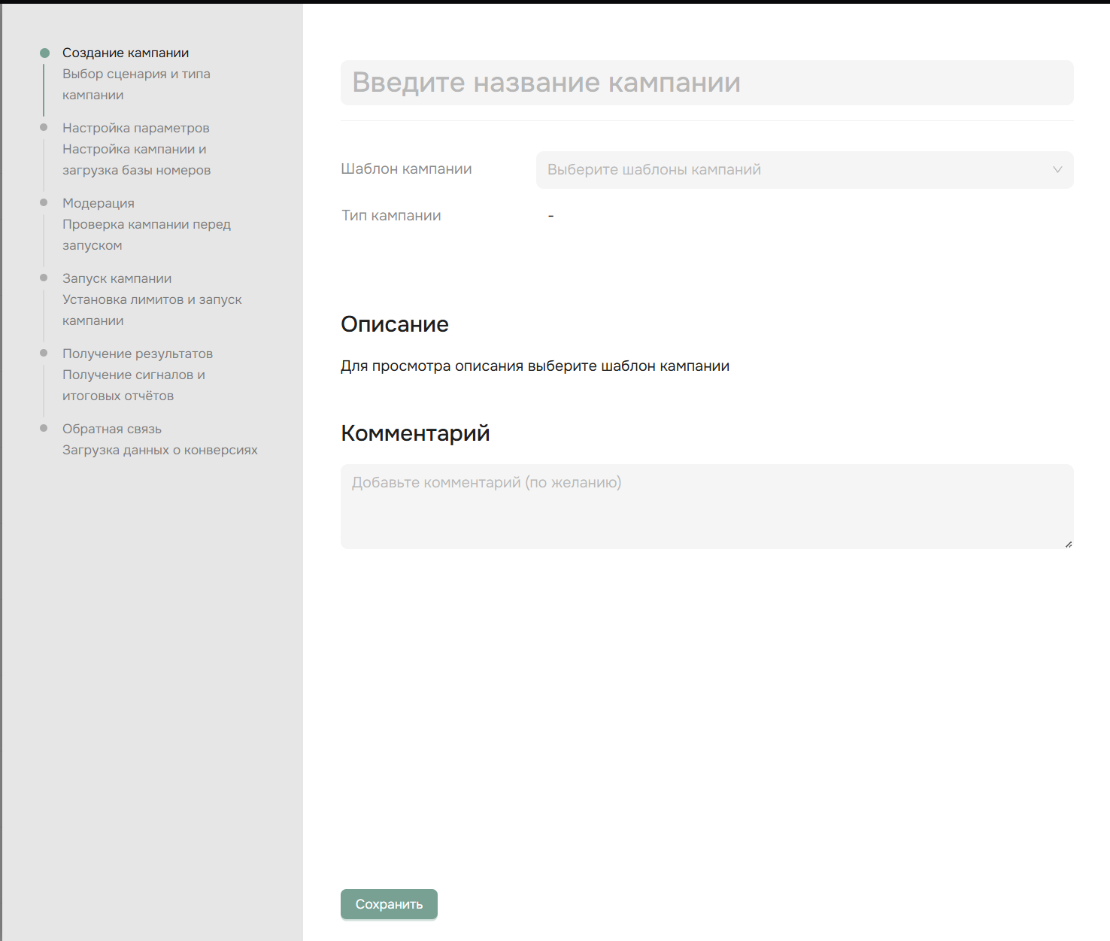Jump to the Получение результатов step

tap(138, 354)
